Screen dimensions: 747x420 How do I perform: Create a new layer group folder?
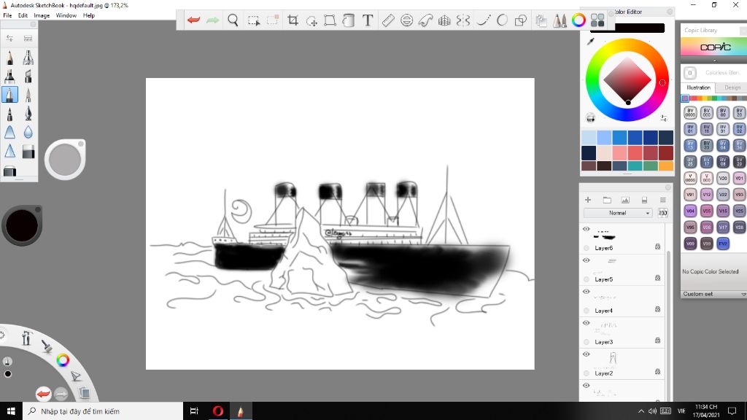607,200
